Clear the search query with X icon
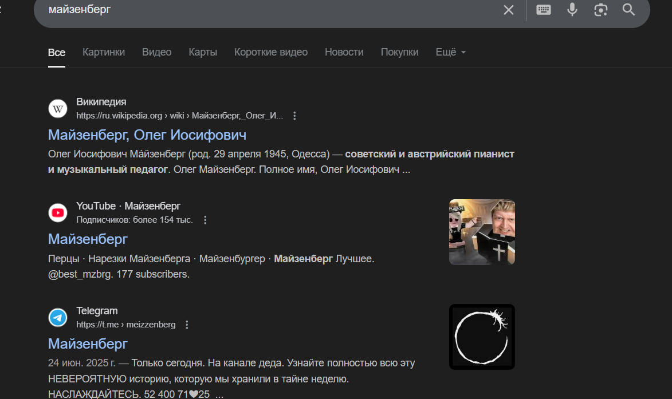The width and height of the screenshot is (672, 399). click(x=508, y=10)
